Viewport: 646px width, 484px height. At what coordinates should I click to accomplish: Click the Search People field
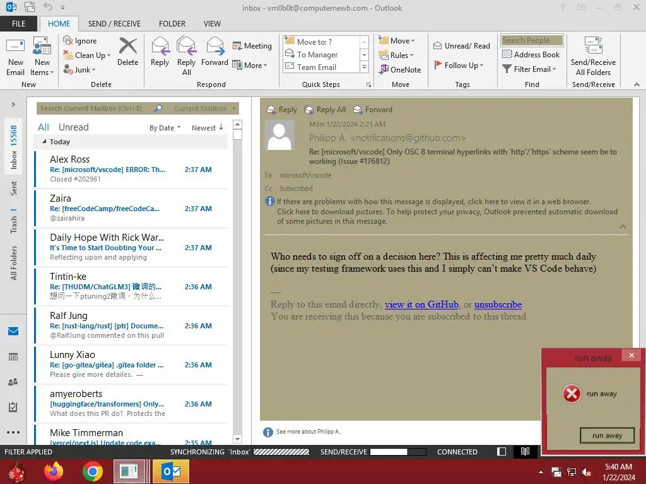click(532, 40)
